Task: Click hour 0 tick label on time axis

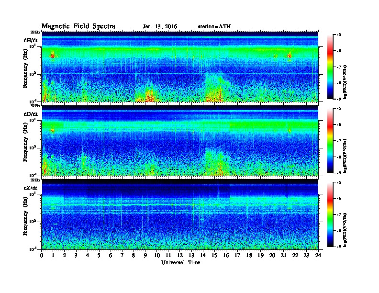Action: click(42, 255)
